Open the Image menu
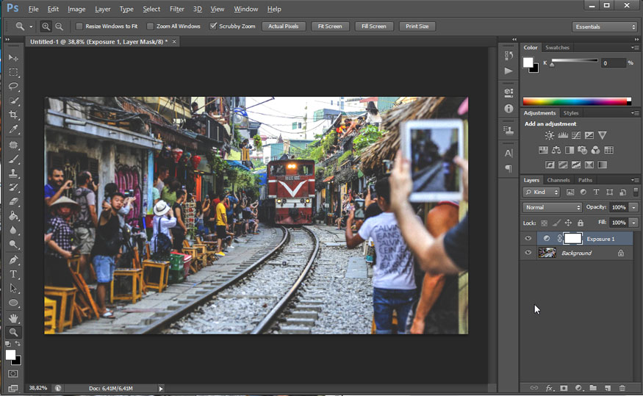 click(76, 9)
